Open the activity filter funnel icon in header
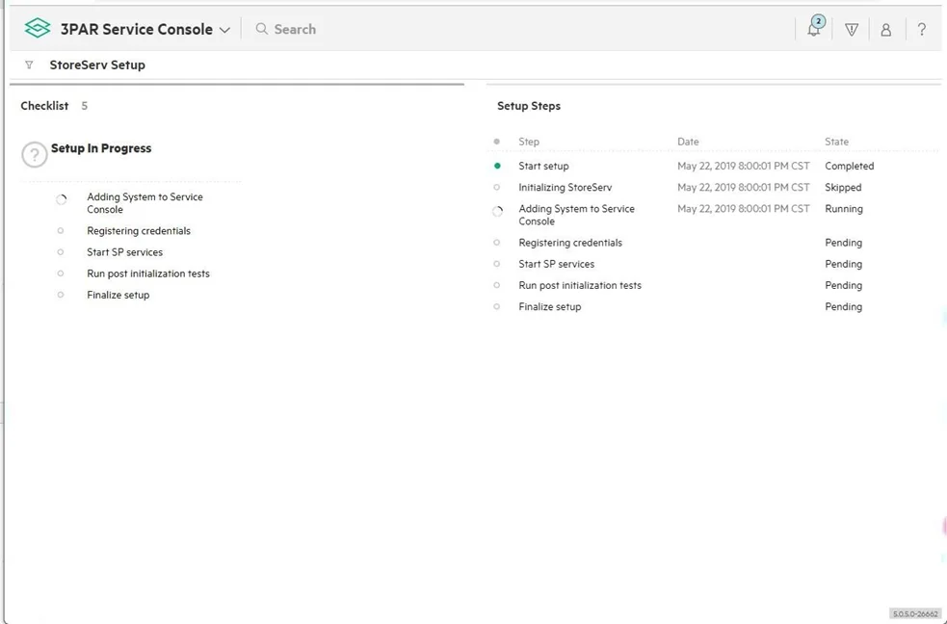This screenshot has height=624, width=947. 852,29
